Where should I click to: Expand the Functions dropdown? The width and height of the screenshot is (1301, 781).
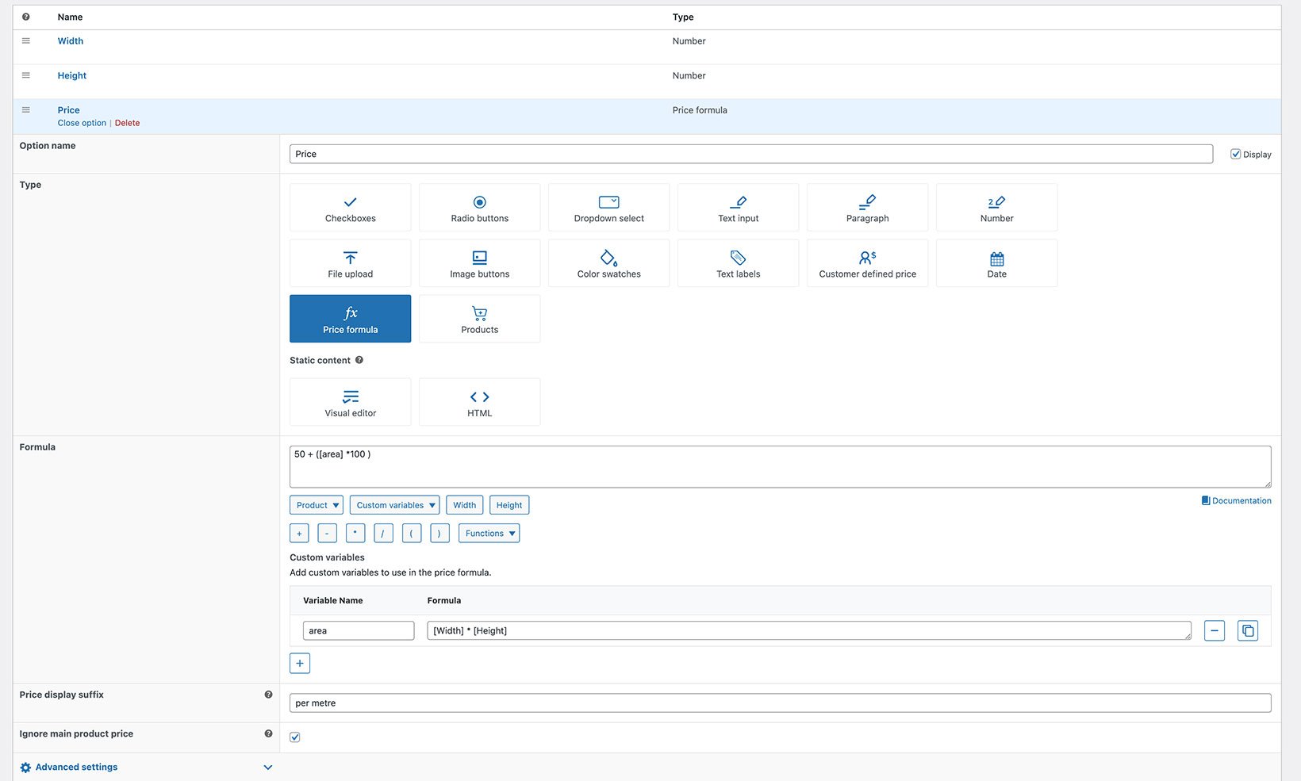489,534
